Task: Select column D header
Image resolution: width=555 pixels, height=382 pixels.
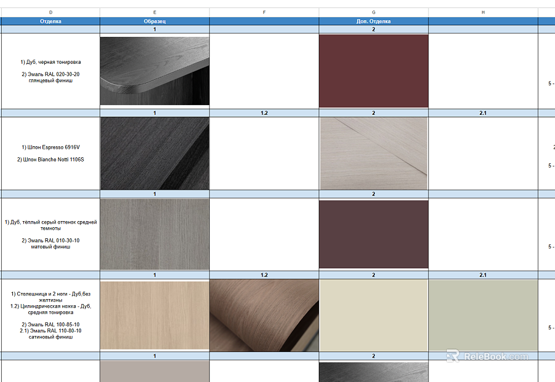Action: (x=50, y=12)
